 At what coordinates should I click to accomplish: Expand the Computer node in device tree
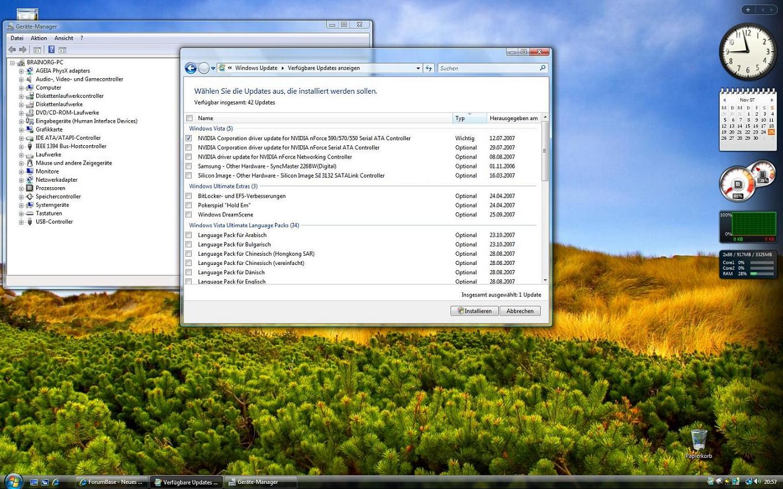coord(21,88)
